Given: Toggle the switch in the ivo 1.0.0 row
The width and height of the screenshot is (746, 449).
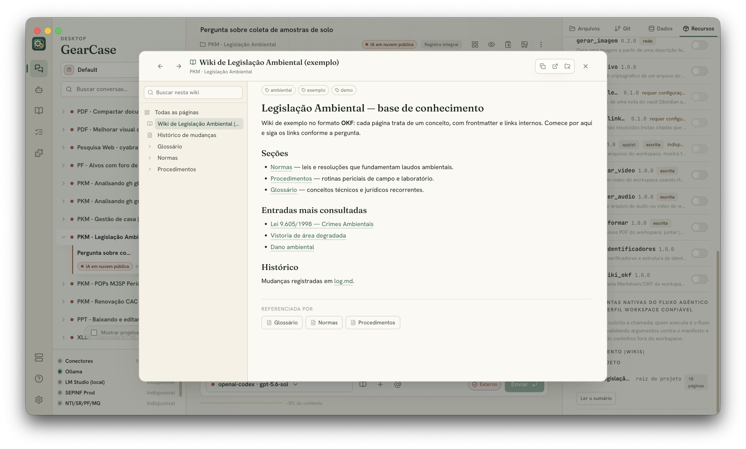Looking at the screenshot, I should [700, 71].
